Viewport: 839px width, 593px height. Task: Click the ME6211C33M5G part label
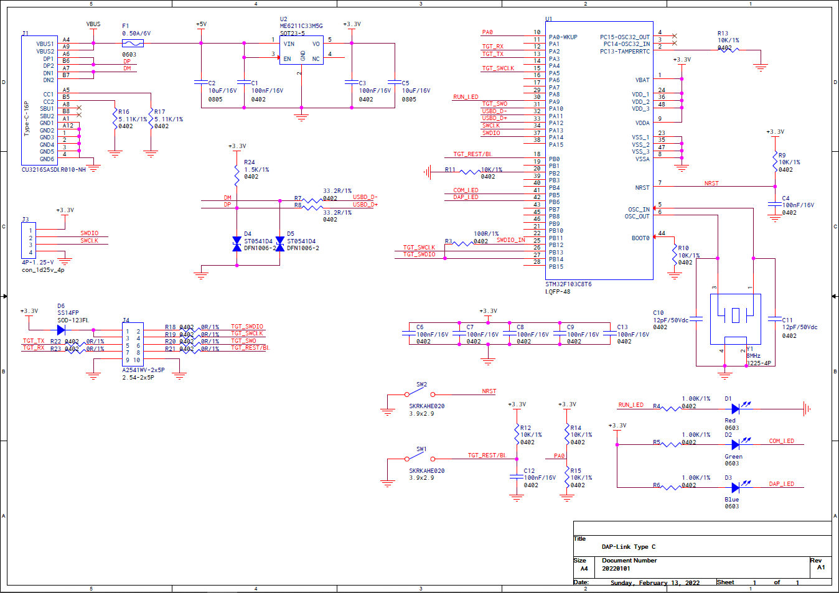pos(301,26)
